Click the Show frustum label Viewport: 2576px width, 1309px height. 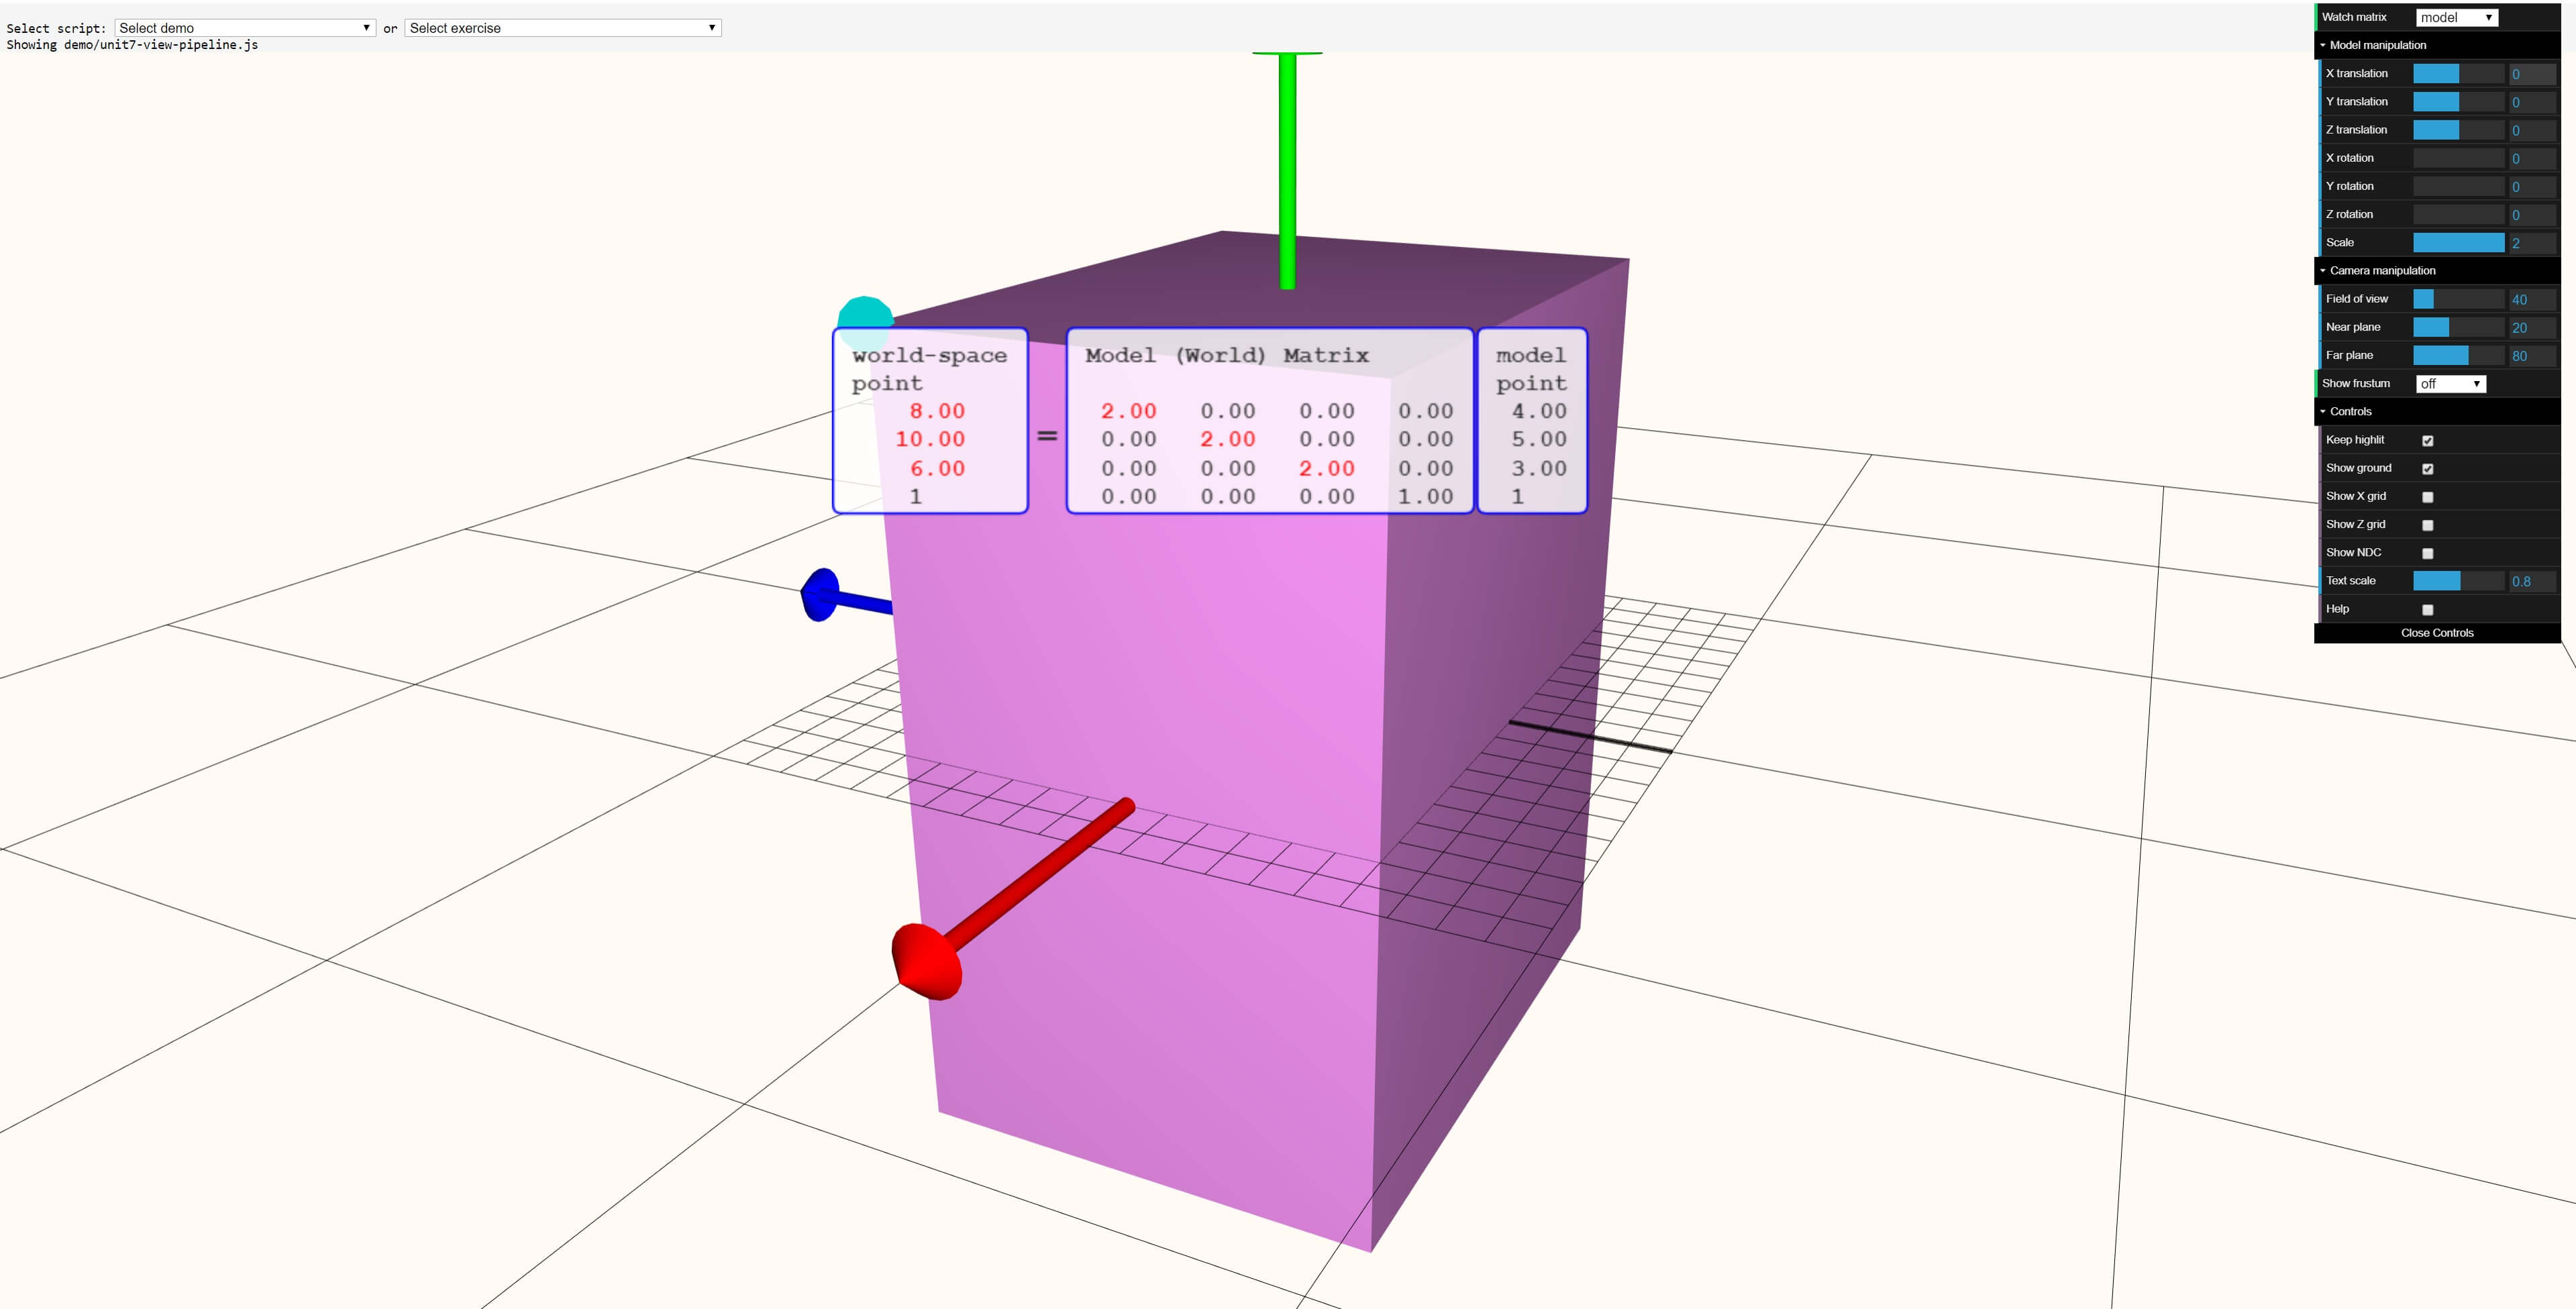pyautogui.click(x=2355, y=383)
